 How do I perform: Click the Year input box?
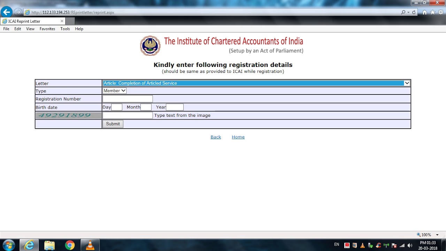pyautogui.click(x=175, y=107)
